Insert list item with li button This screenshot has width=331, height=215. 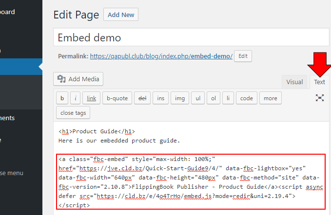click(x=228, y=98)
